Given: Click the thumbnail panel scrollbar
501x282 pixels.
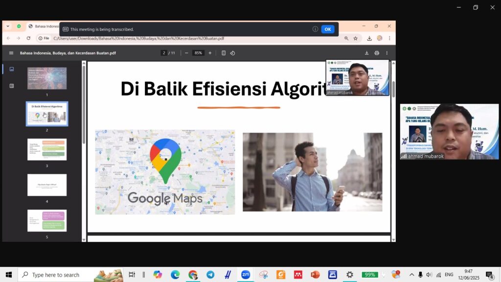Looking at the screenshot, I should [x=84, y=104].
